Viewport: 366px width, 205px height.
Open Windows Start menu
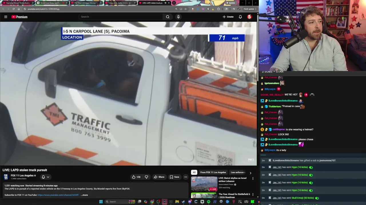point(101,202)
